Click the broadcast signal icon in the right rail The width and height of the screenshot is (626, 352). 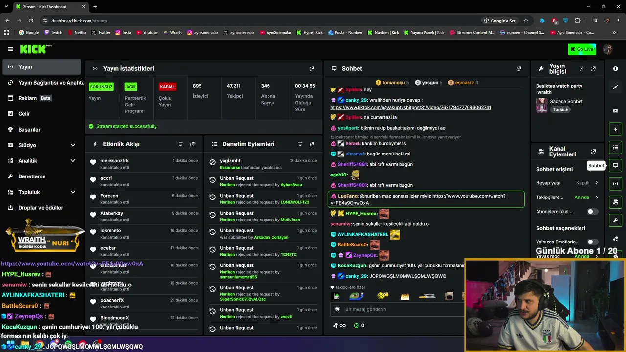click(616, 184)
